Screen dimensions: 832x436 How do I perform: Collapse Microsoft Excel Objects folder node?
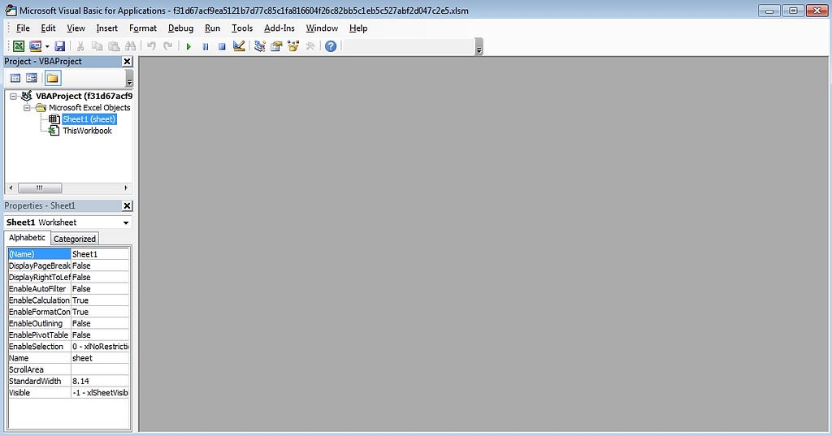point(27,108)
